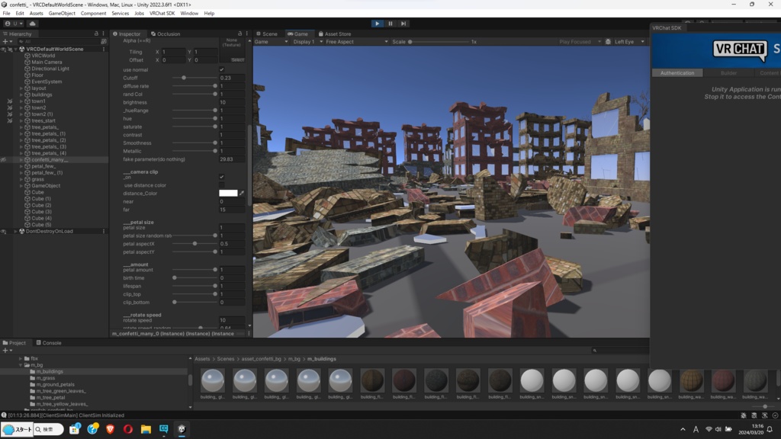This screenshot has height=439, width=781.
Task: Expand the layout object in the Hierarchy
Action: [21, 88]
